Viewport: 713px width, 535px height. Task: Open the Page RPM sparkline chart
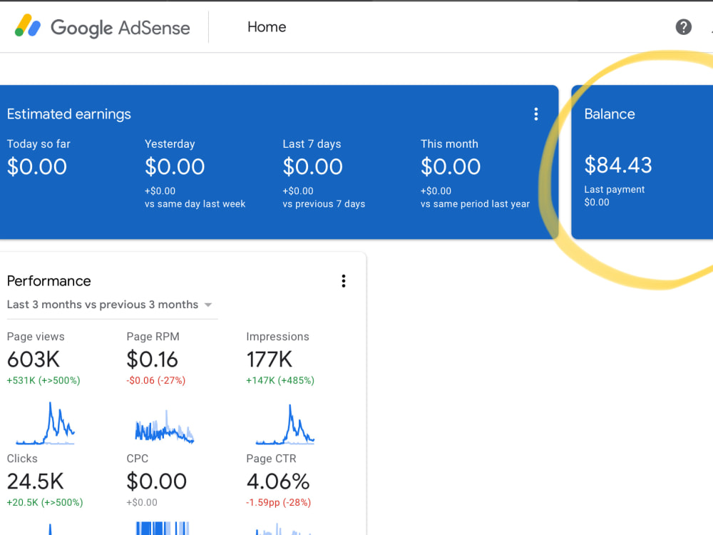[x=165, y=426]
